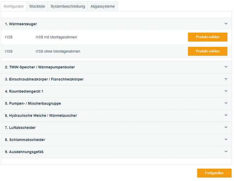Click the '7. Luftabscheider' heading text
The width and height of the screenshot is (234, 181).
pyautogui.click(x=21, y=128)
